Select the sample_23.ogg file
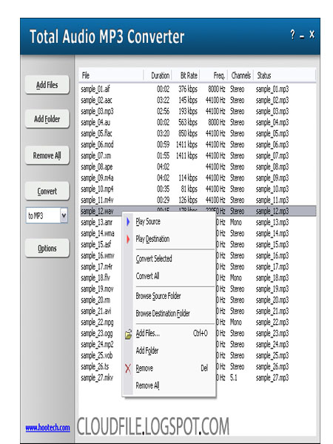 (x=97, y=333)
